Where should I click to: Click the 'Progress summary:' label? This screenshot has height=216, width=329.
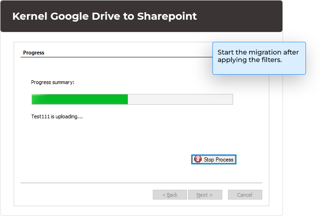[53, 82]
